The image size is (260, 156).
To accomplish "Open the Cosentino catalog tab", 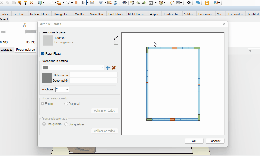I will pyautogui.click(x=205, y=14).
